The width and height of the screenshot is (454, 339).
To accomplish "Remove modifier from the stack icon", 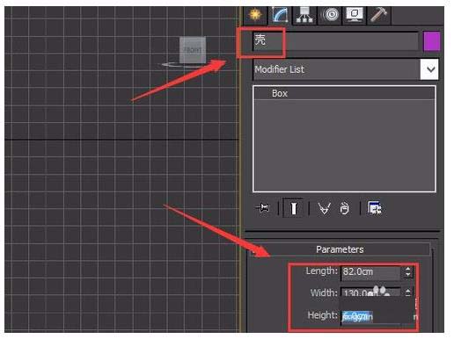I will (x=344, y=208).
